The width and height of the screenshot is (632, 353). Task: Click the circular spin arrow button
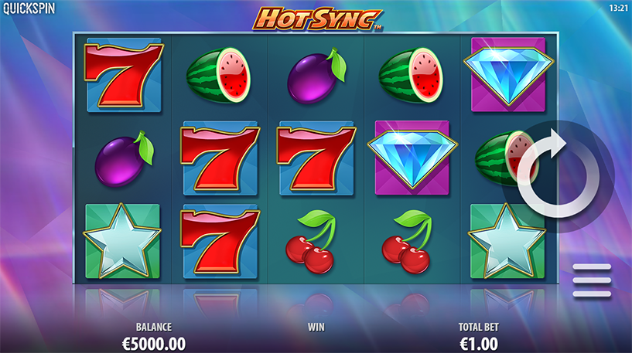click(559, 176)
